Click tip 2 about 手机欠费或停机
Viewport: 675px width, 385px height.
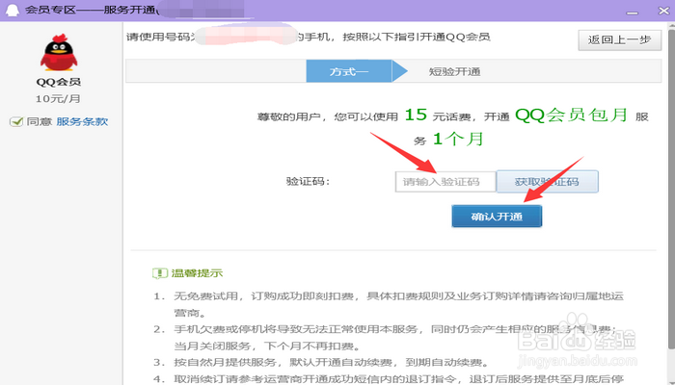click(x=386, y=338)
